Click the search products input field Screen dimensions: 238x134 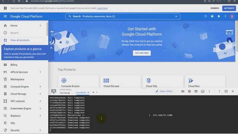[x=123, y=16]
